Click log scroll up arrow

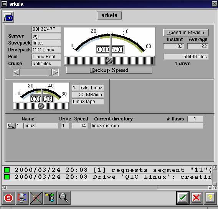point(215,168)
